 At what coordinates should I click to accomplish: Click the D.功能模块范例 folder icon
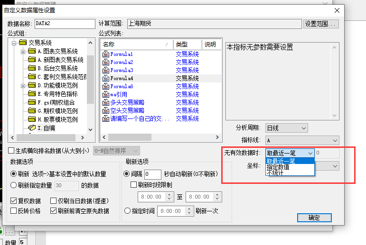pyautogui.click(x=32, y=85)
